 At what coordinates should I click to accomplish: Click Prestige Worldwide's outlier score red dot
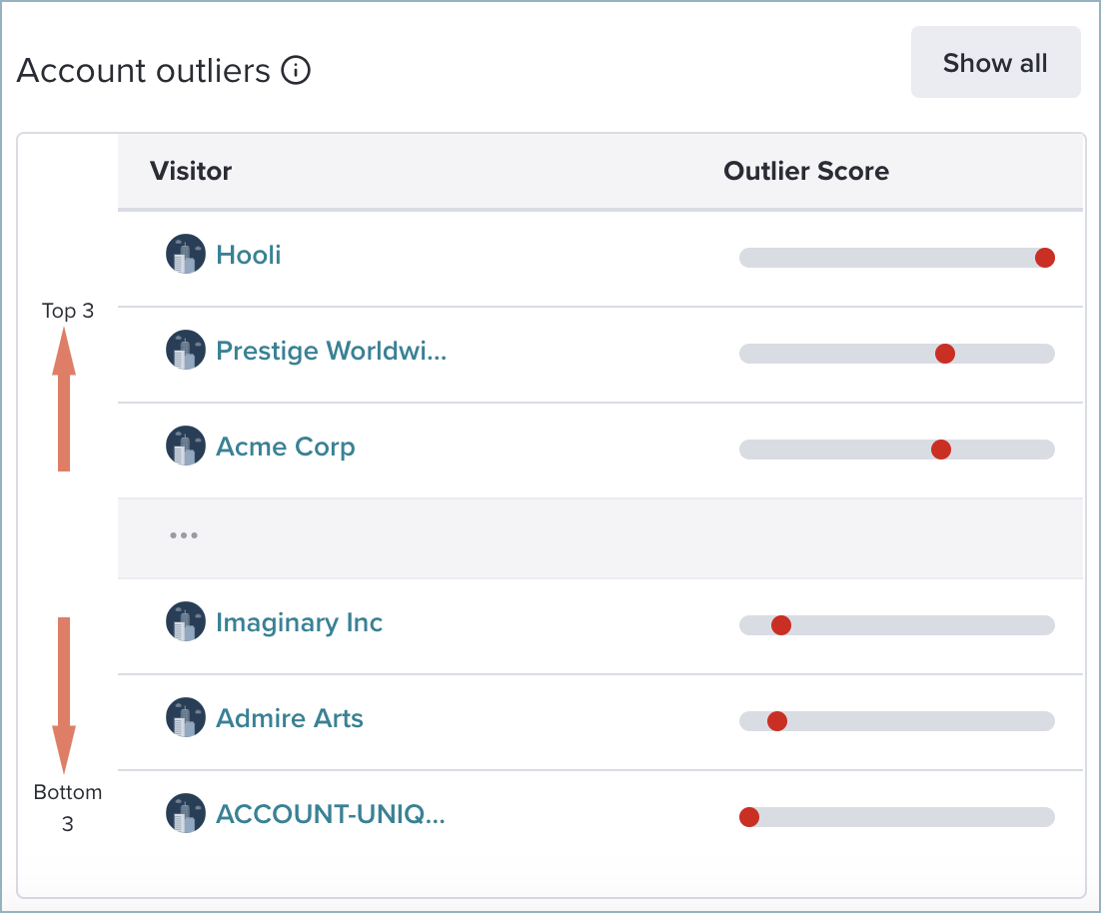(945, 354)
